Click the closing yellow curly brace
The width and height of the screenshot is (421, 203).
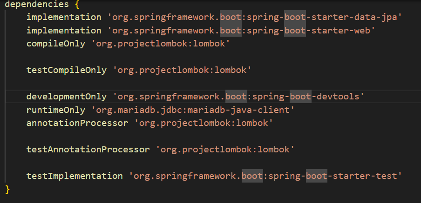(x=7, y=190)
